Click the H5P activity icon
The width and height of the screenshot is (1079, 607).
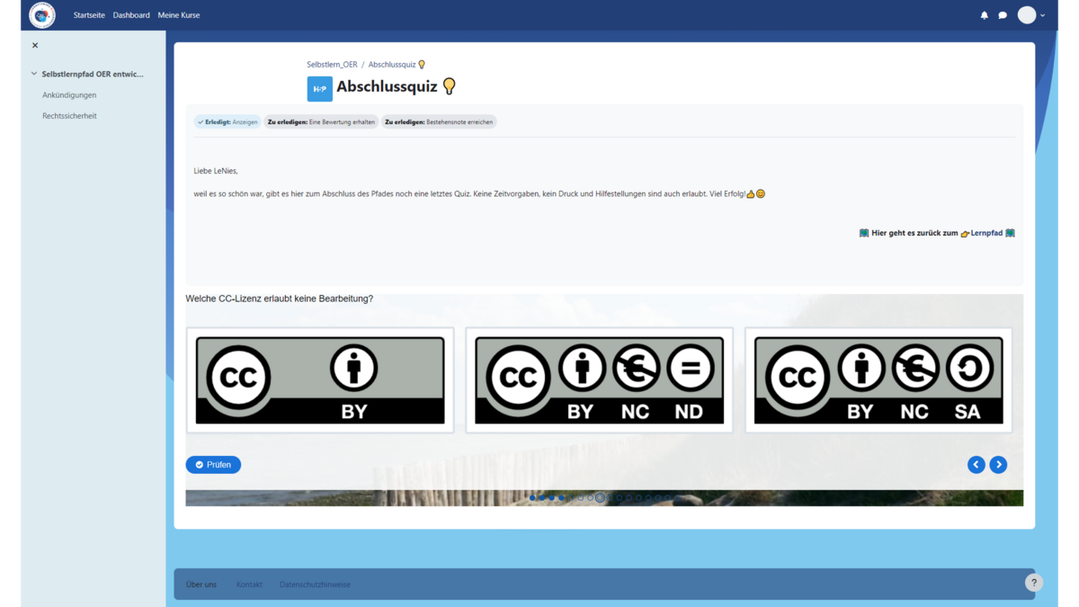[319, 88]
